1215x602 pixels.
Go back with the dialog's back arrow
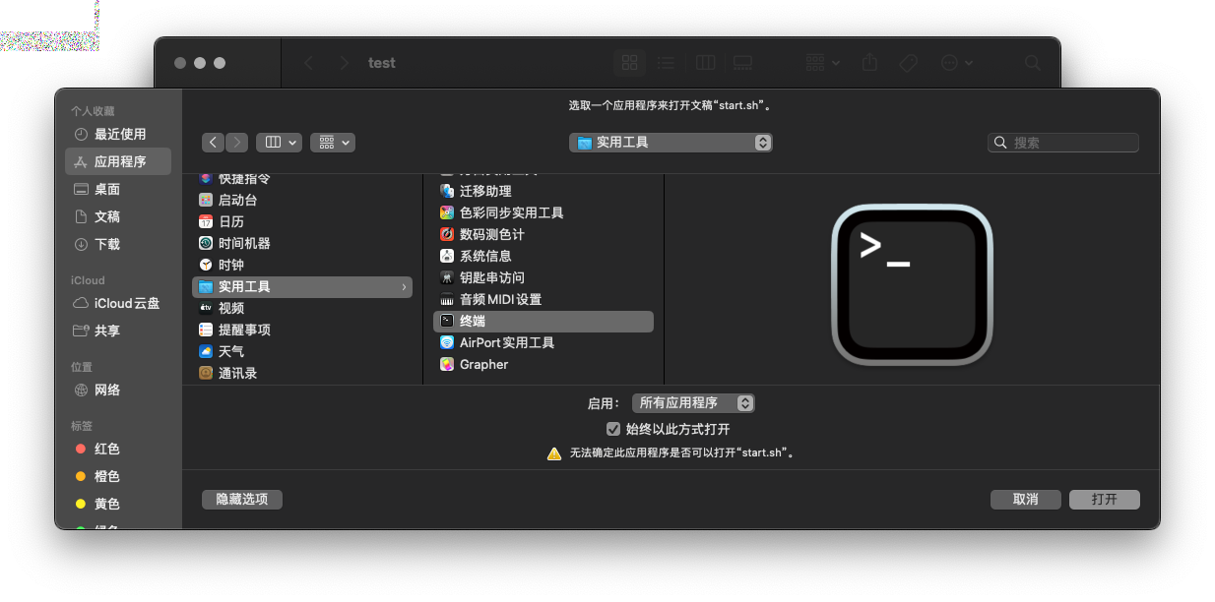pyautogui.click(x=214, y=143)
